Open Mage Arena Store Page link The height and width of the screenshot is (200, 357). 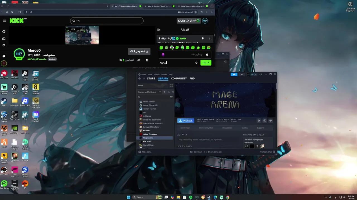click(x=185, y=128)
